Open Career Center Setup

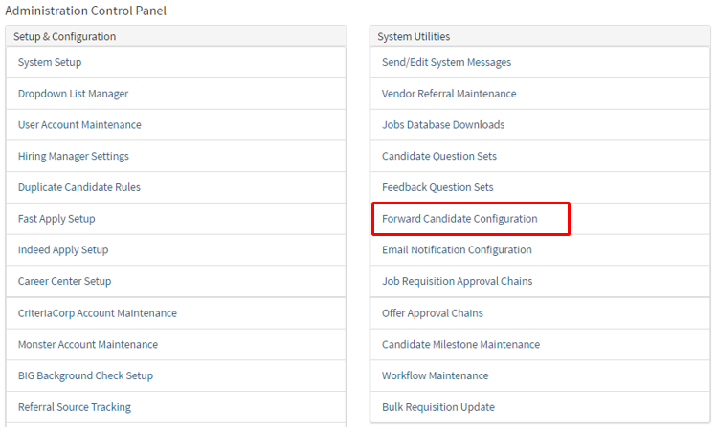click(x=64, y=281)
